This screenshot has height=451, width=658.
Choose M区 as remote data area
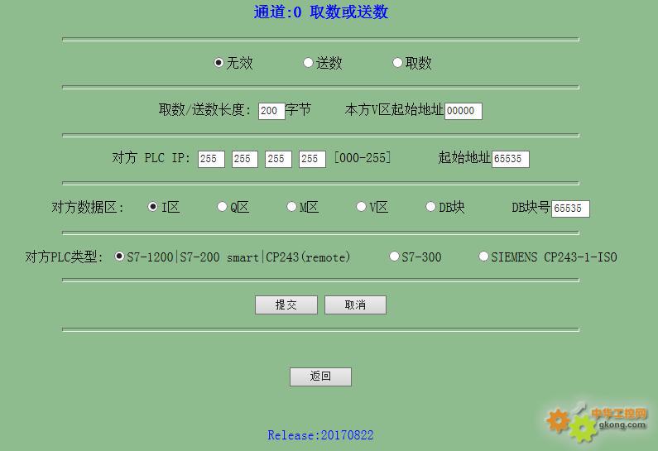tap(291, 207)
